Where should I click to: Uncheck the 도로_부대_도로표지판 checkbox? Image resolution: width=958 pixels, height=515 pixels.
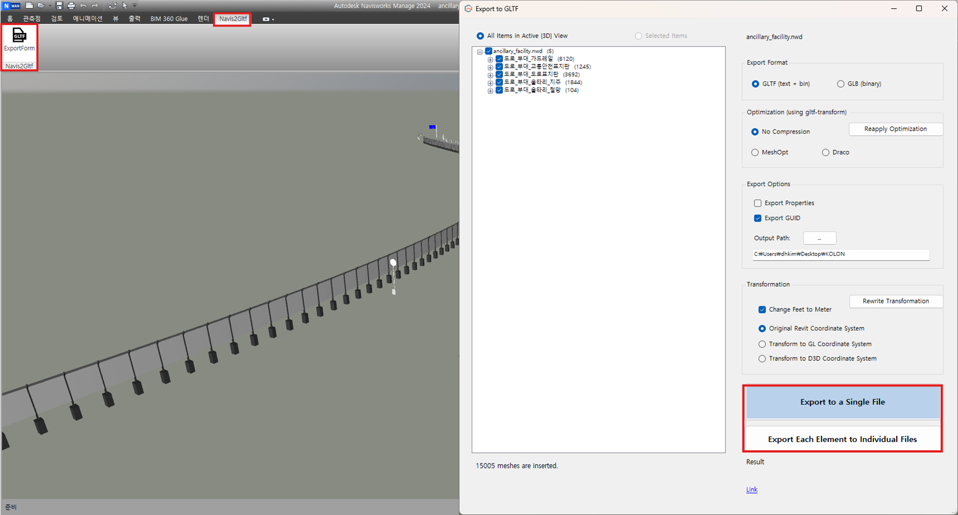(x=499, y=74)
